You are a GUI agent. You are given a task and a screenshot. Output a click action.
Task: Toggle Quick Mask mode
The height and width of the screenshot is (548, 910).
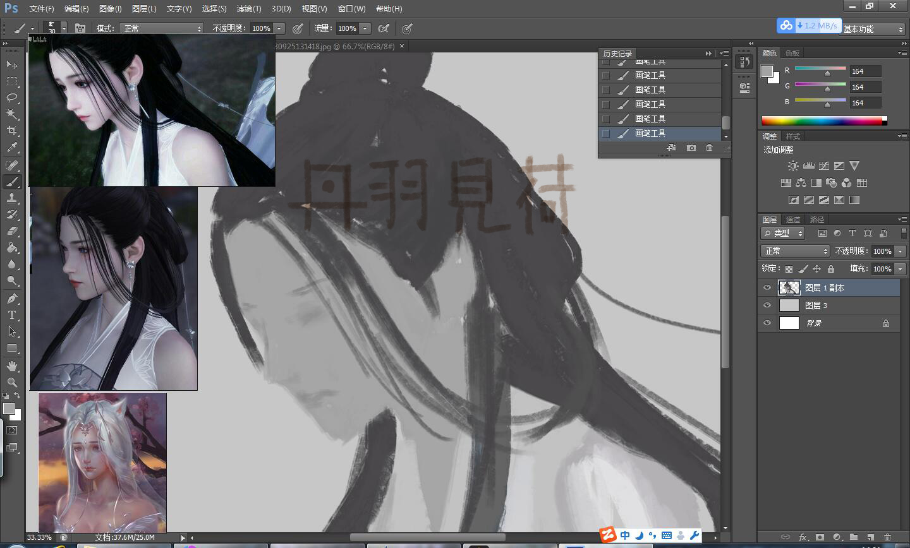(12, 431)
